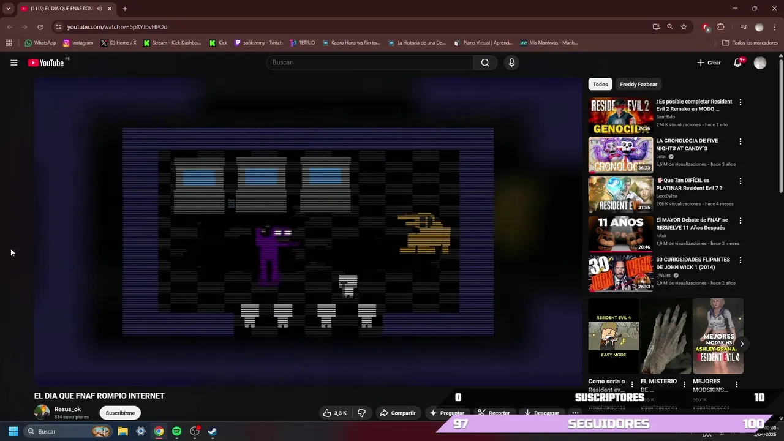The width and height of the screenshot is (784, 441).
Task: Subscribe with the Suscribirme button
Action: coord(120,413)
